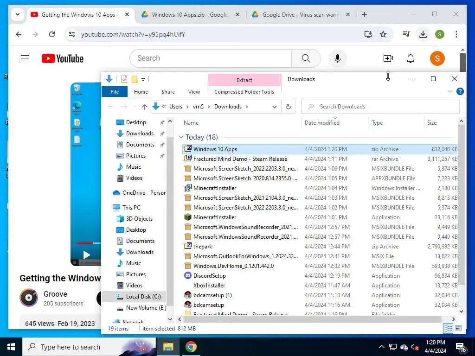This screenshot has width=475, height=356.
Task: Select the thepark zip archive
Action: 203,247
